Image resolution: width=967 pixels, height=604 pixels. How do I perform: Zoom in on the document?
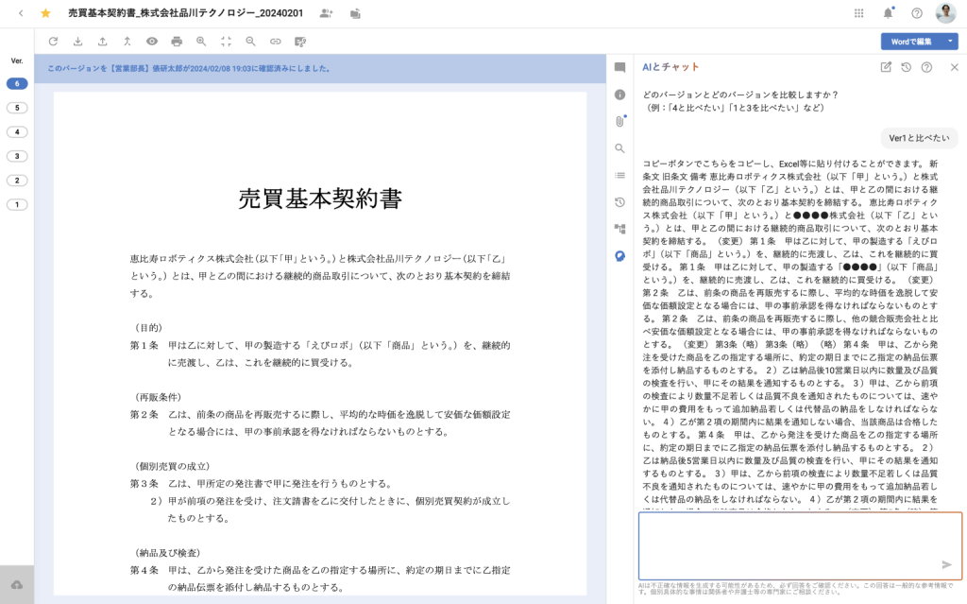click(x=201, y=42)
